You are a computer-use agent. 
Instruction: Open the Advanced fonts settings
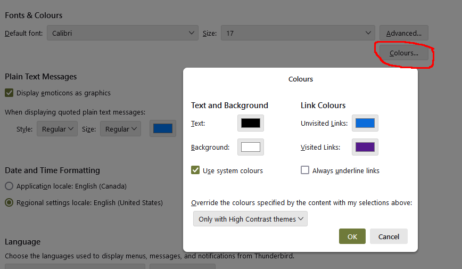coord(403,33)
